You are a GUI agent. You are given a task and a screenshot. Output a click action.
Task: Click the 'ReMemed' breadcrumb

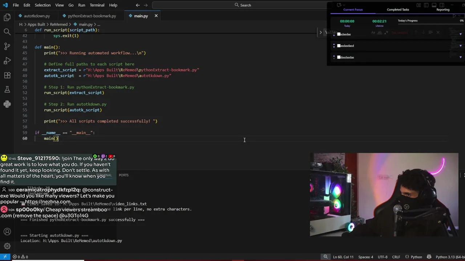(x=58, y=24)
